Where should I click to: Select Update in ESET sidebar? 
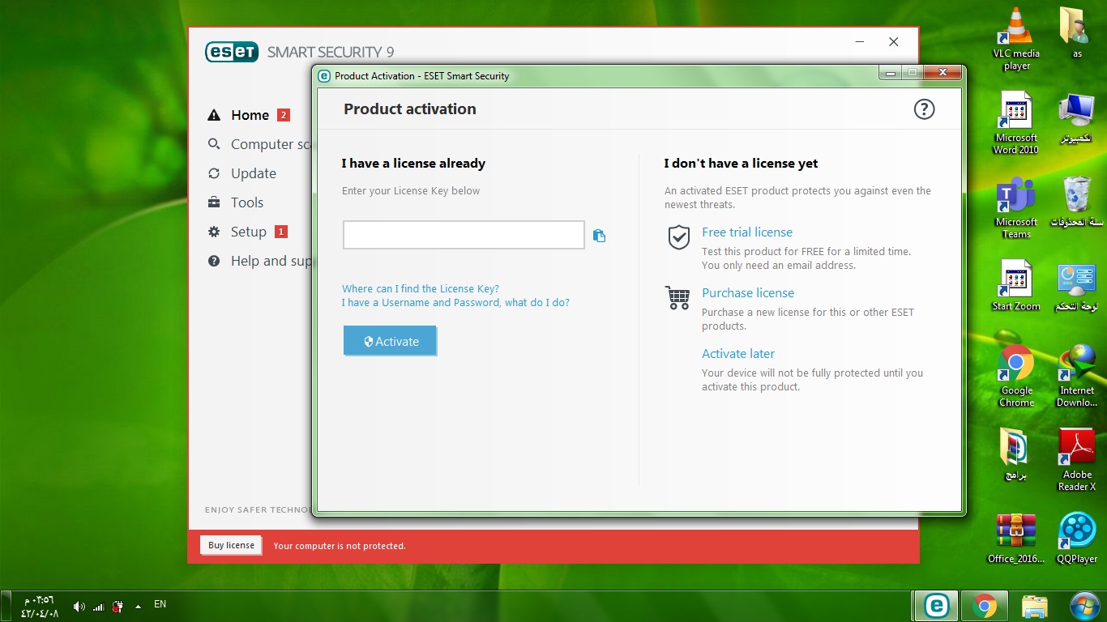coord(254,173)
